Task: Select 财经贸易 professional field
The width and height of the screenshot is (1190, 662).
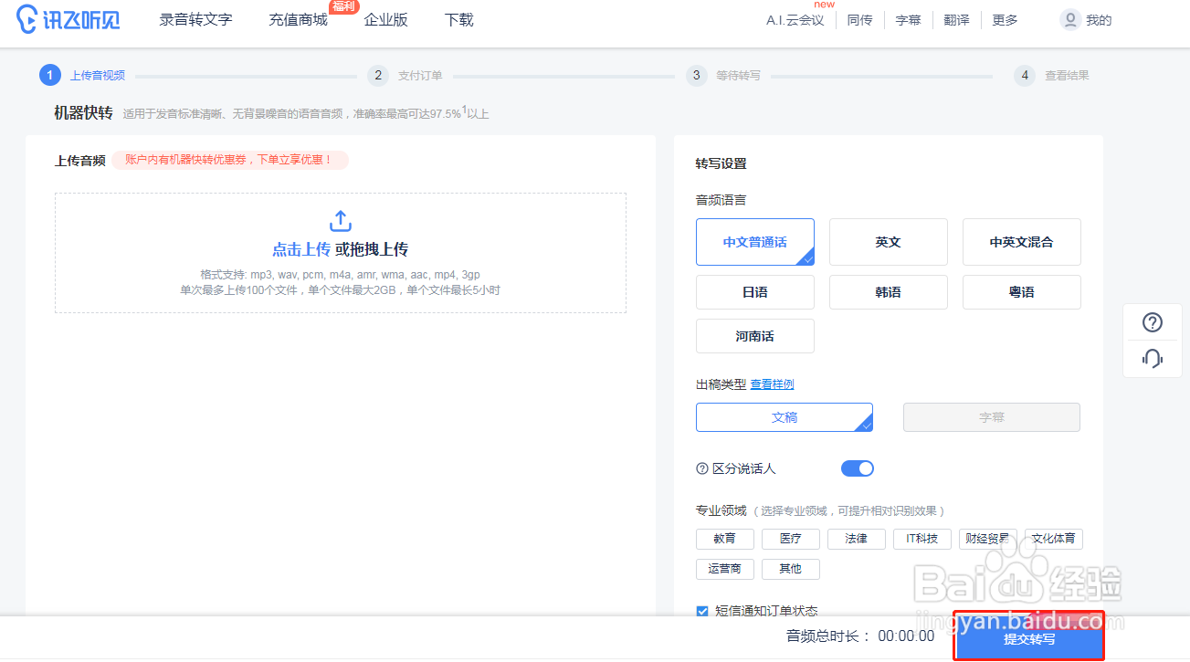Action: click(988, 539)
